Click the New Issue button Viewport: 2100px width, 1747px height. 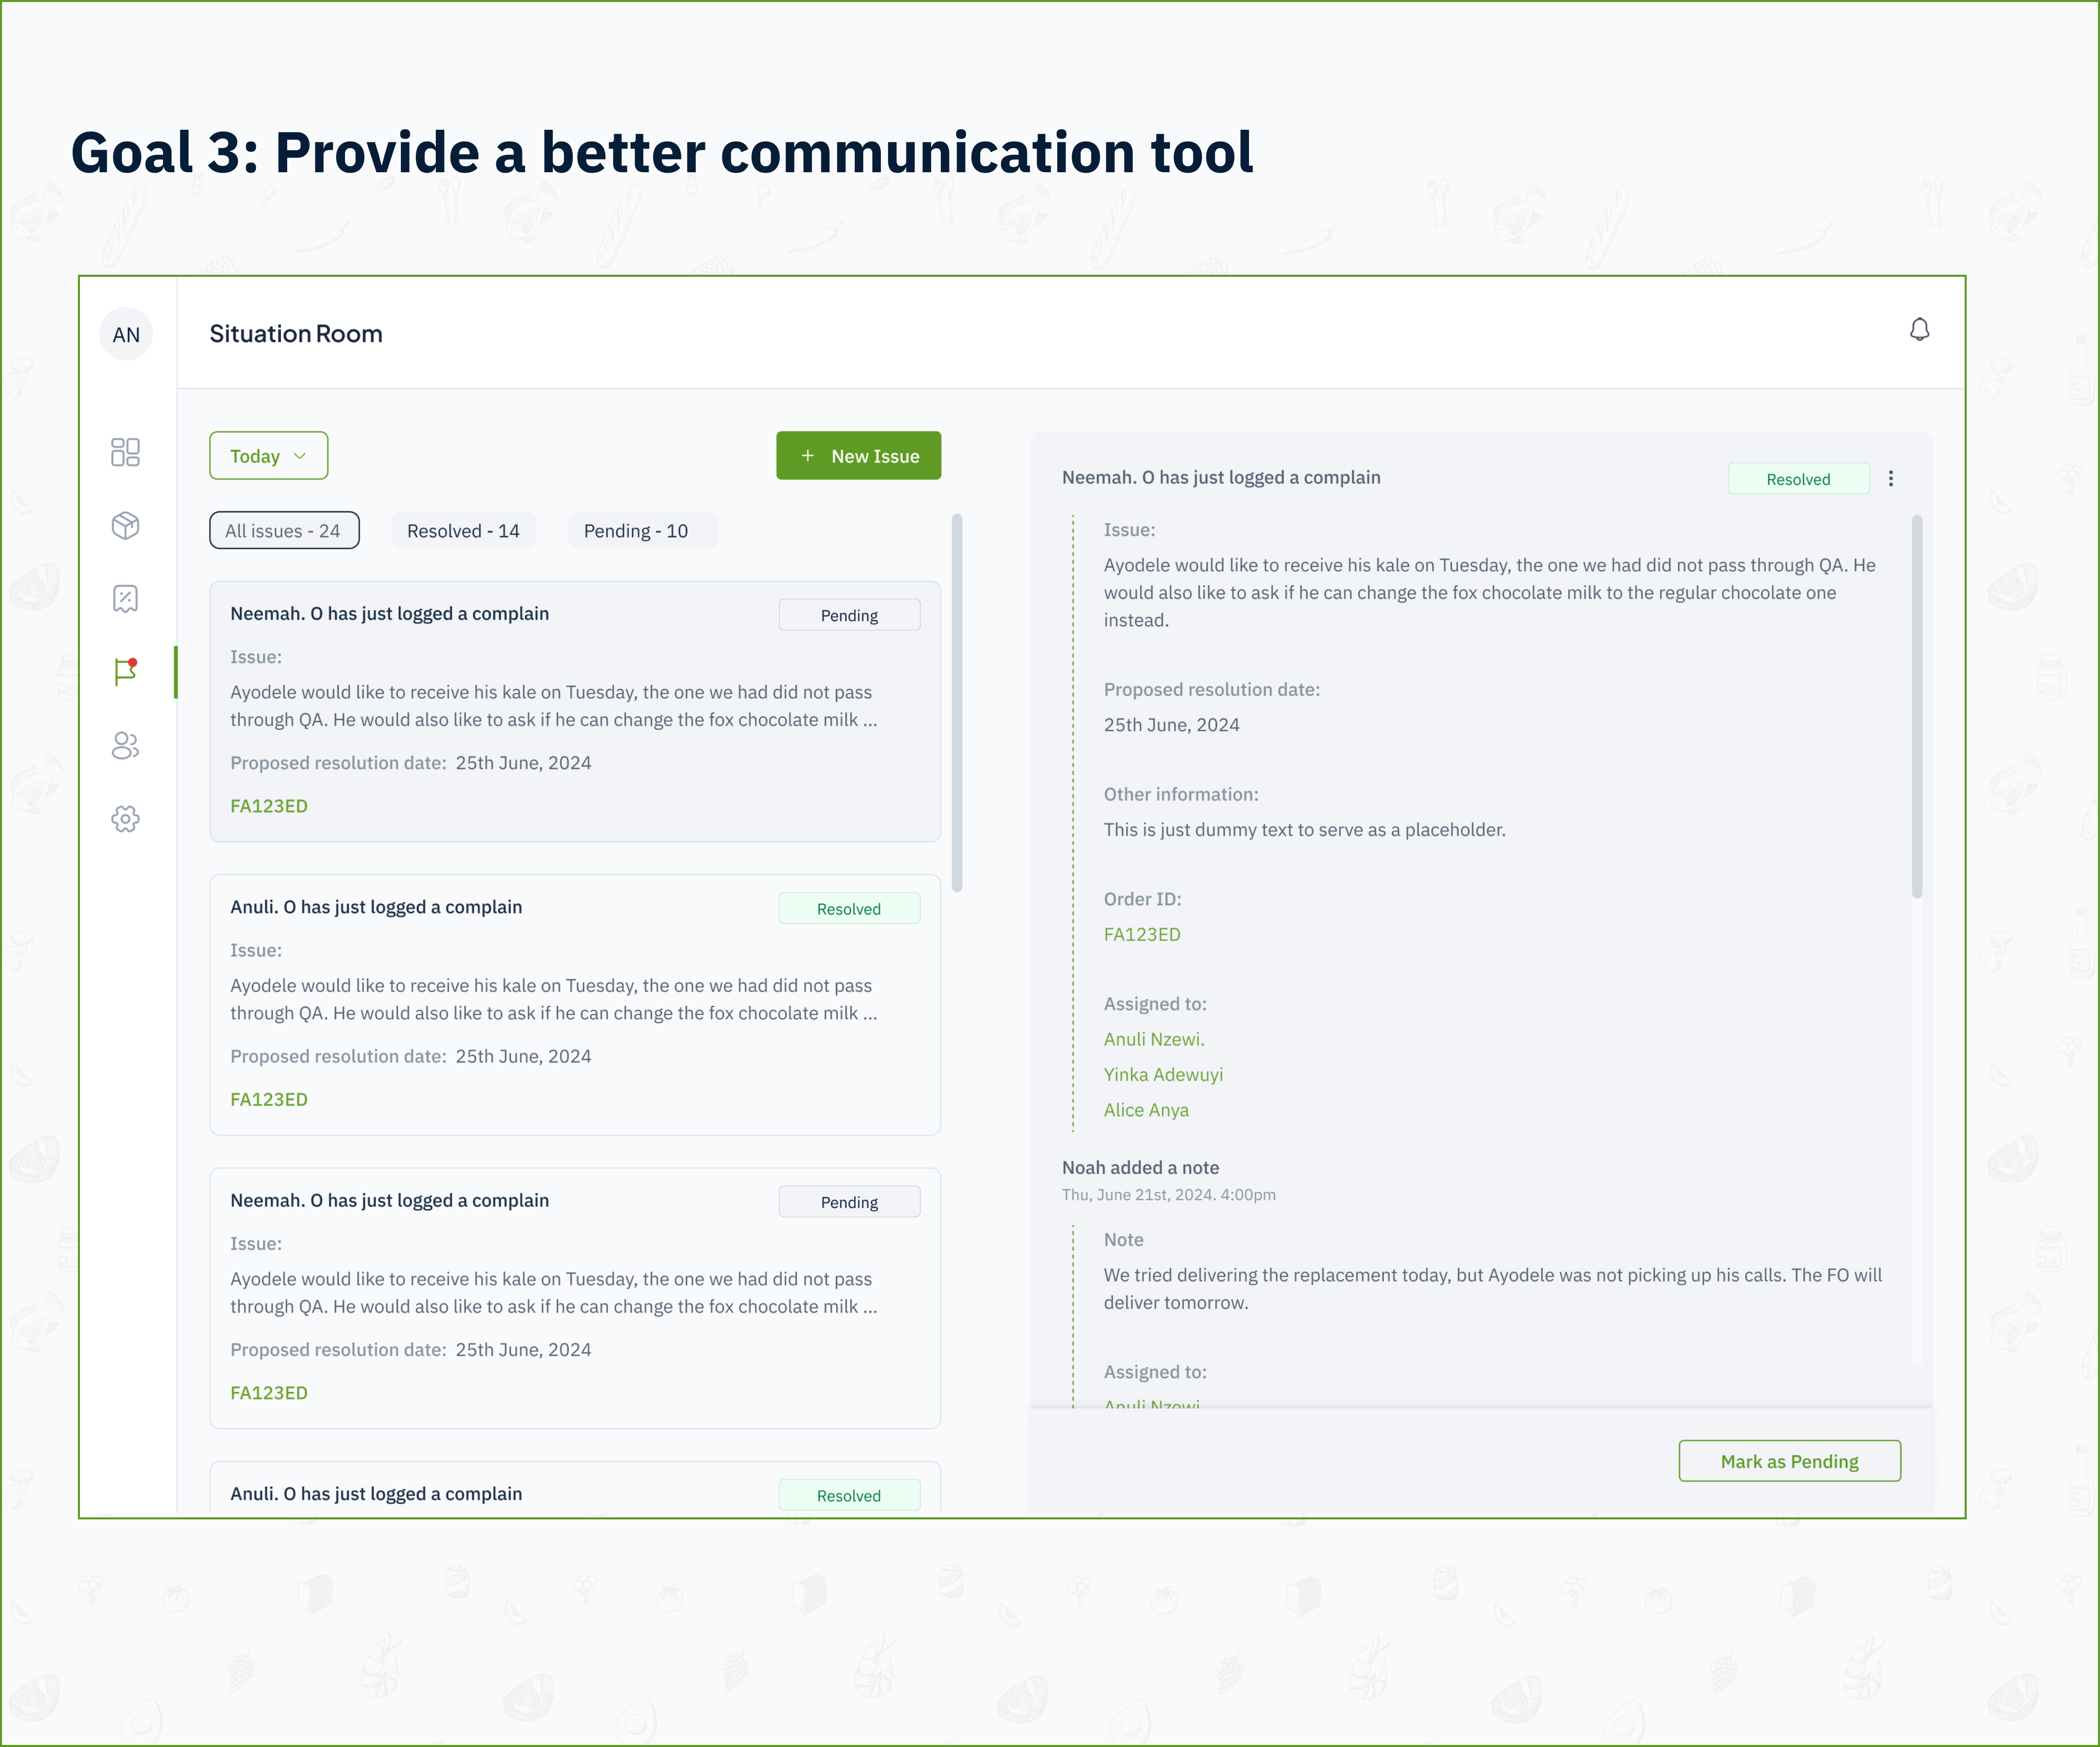coord(858,456)
